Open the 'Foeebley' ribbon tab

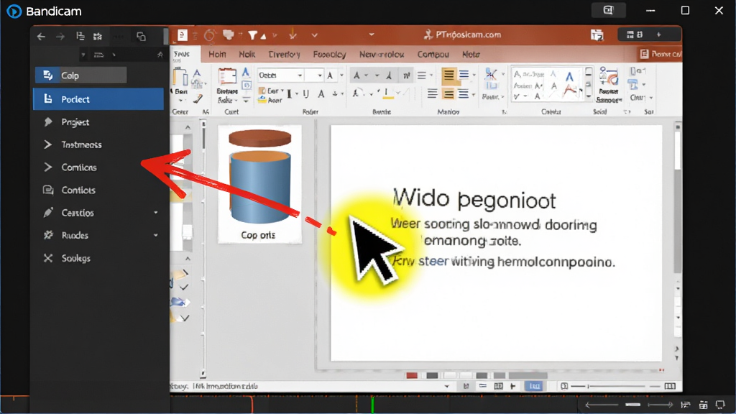click(329, 55)
